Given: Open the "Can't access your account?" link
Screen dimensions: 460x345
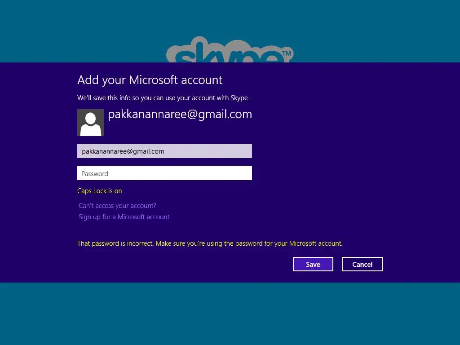Looking at the screenshot, I should pos(117,206).
